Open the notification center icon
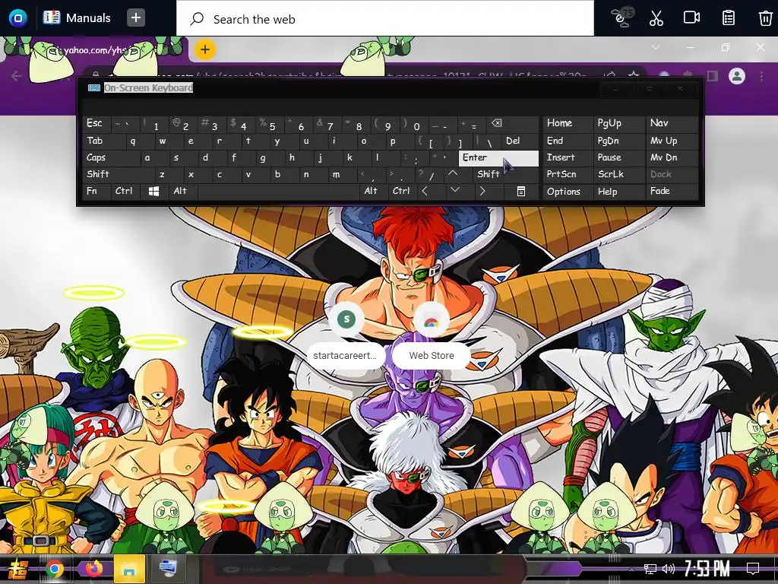Screen dimensions: 778x584 [753, 568]
